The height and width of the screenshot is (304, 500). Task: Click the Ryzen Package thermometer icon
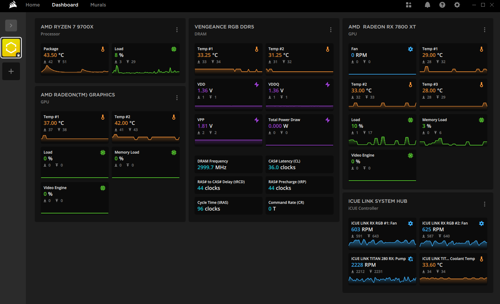click(103, 49)
